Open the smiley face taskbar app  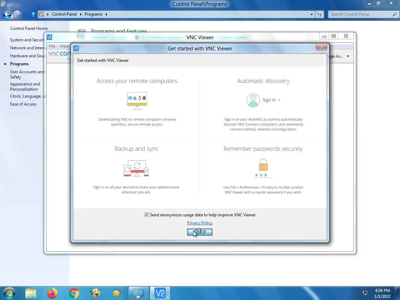click(95, 293)
